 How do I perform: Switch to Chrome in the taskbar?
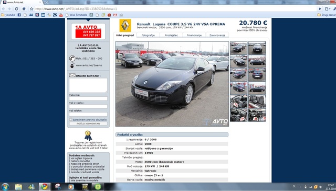coord(45,187)
